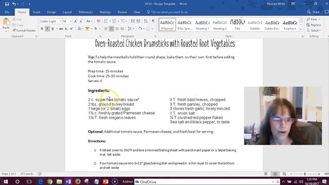
Task: Align text right
Action: pos(117,29)
